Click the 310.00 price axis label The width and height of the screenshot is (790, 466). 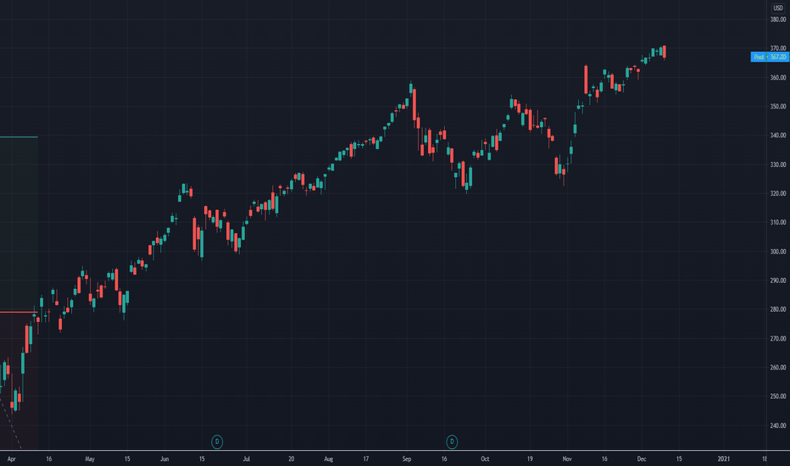pos(778,222)
